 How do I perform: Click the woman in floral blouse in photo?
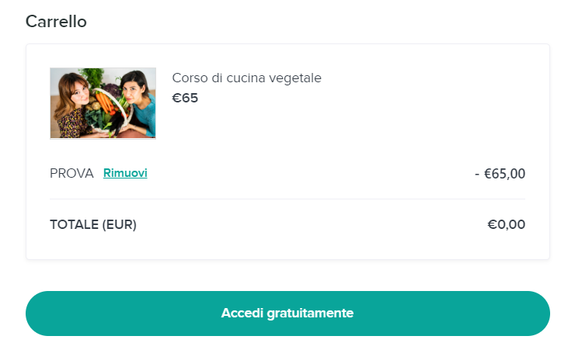pos(72,107)
